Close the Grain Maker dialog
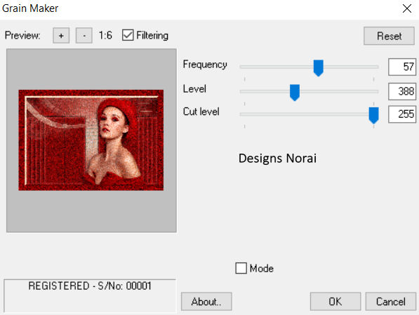The width and height of the screenshot is (419, 315). [407, 8]
